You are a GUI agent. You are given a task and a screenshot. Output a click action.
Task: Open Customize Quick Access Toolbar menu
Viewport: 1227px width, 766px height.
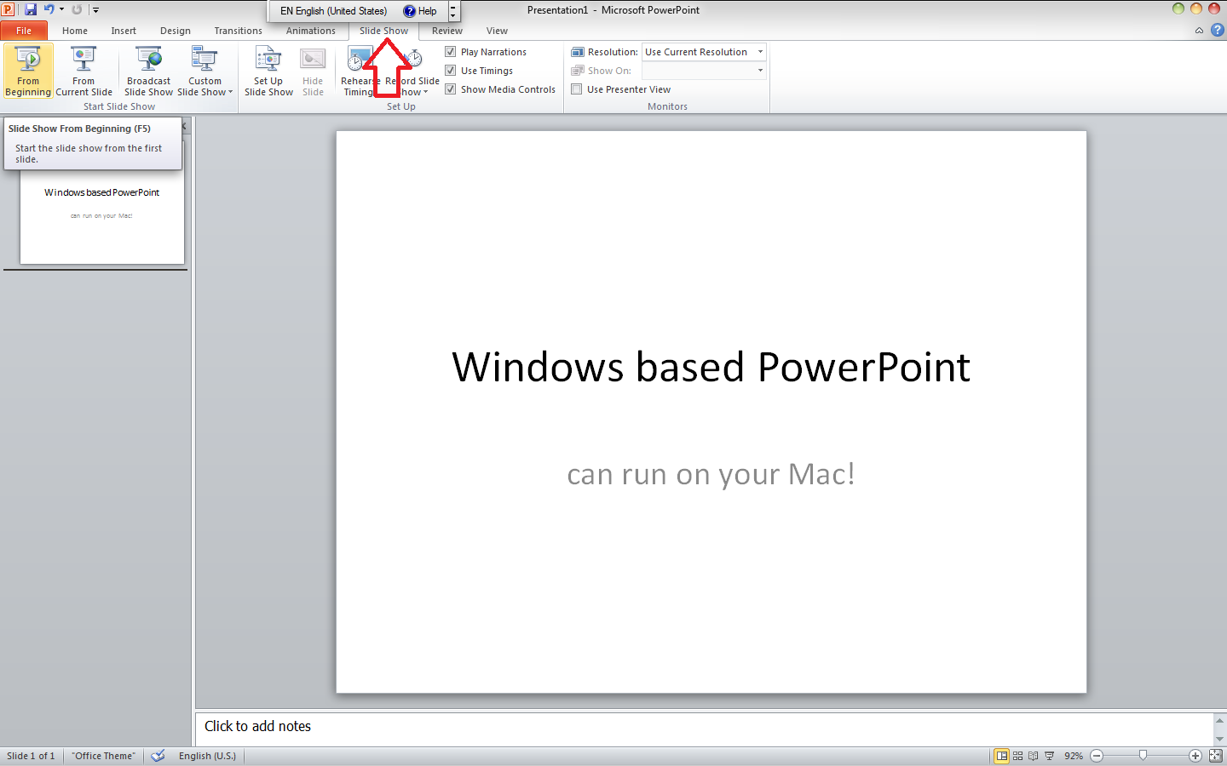[x=95, y=10]
